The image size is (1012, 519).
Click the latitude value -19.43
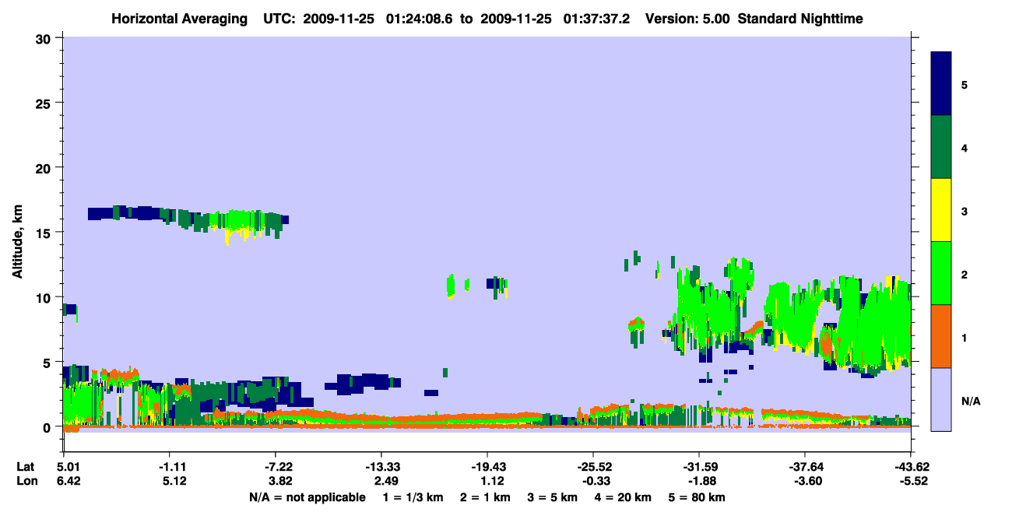(x=487, y=467)
